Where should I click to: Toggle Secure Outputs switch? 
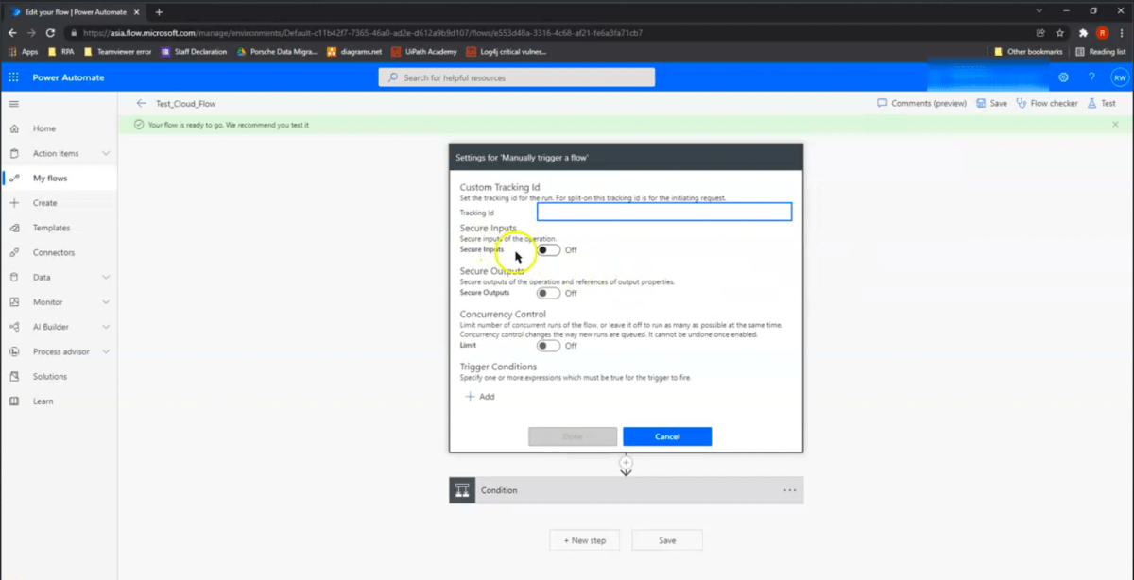[548, 293]
